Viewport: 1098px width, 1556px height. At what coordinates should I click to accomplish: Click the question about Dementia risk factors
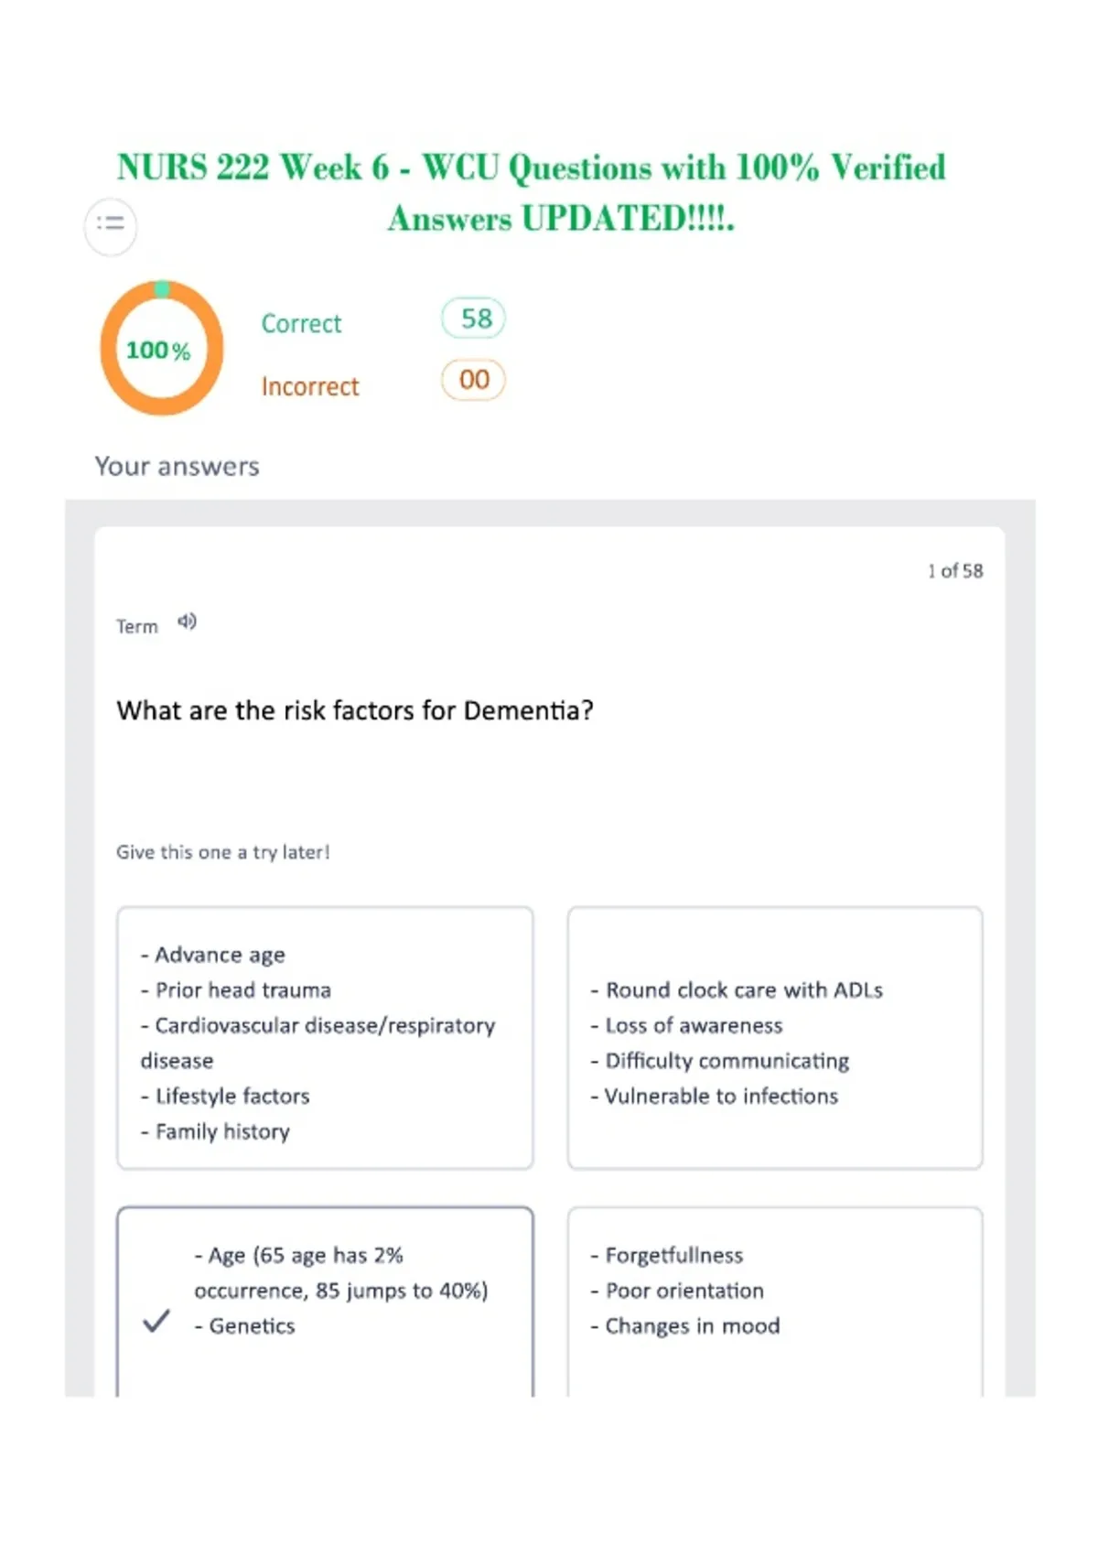355,710
